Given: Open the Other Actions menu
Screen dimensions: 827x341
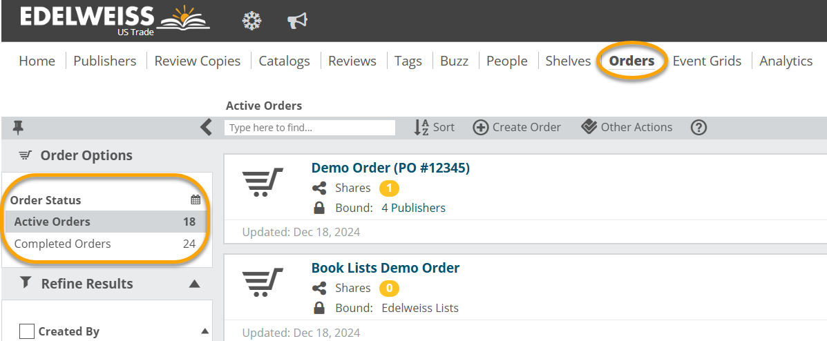Looking at the screenshot, I should 627,127.
